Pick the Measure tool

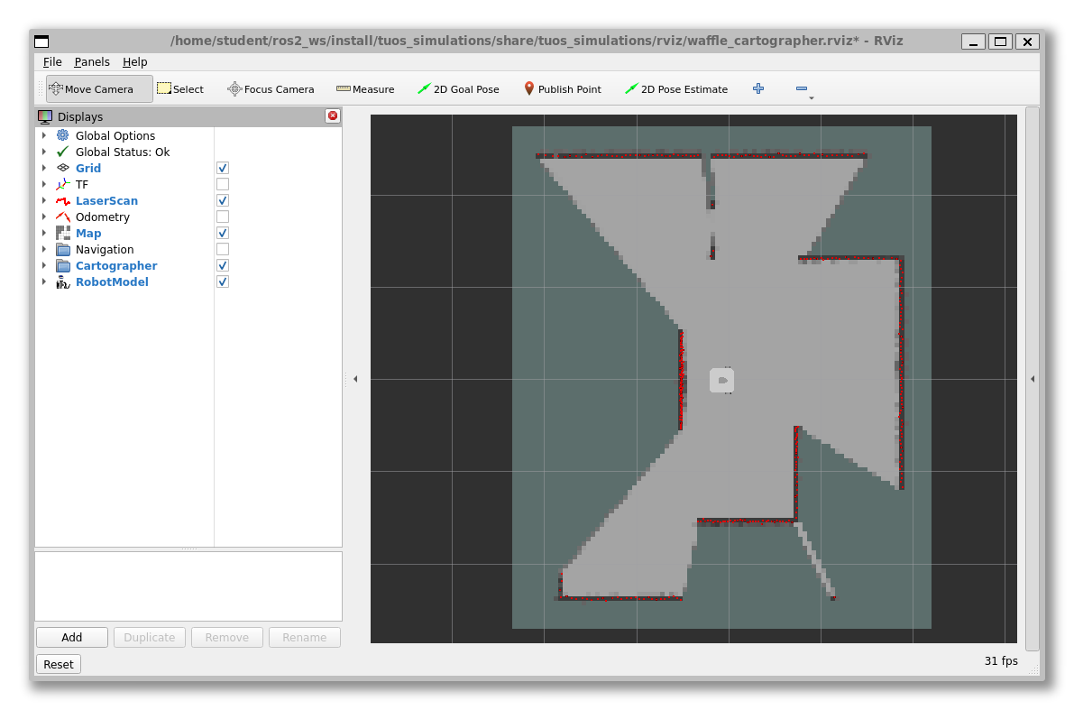[x=365, y=89]
